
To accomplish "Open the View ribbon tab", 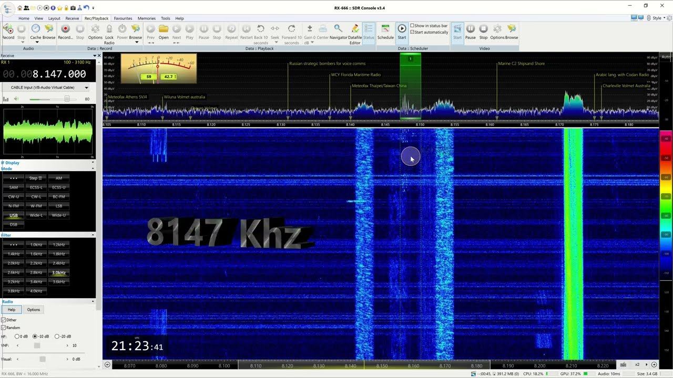I will [x=39, y=18].
